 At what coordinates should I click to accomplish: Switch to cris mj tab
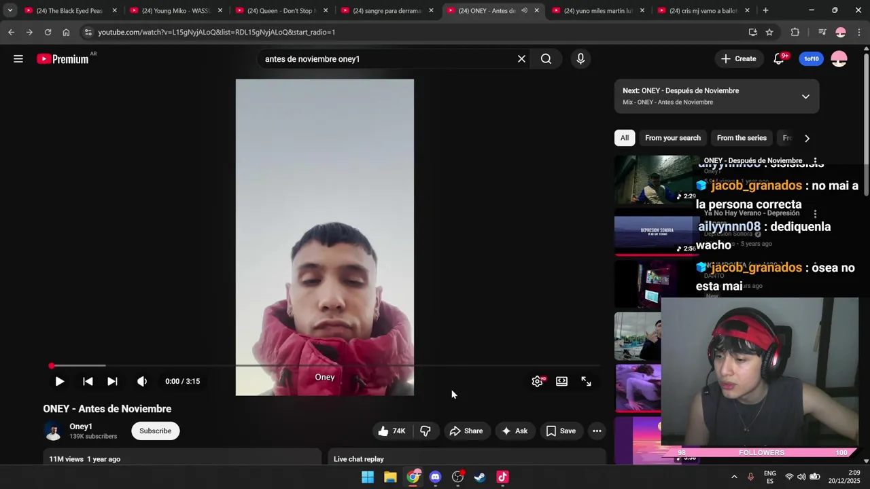coord(703,11)
